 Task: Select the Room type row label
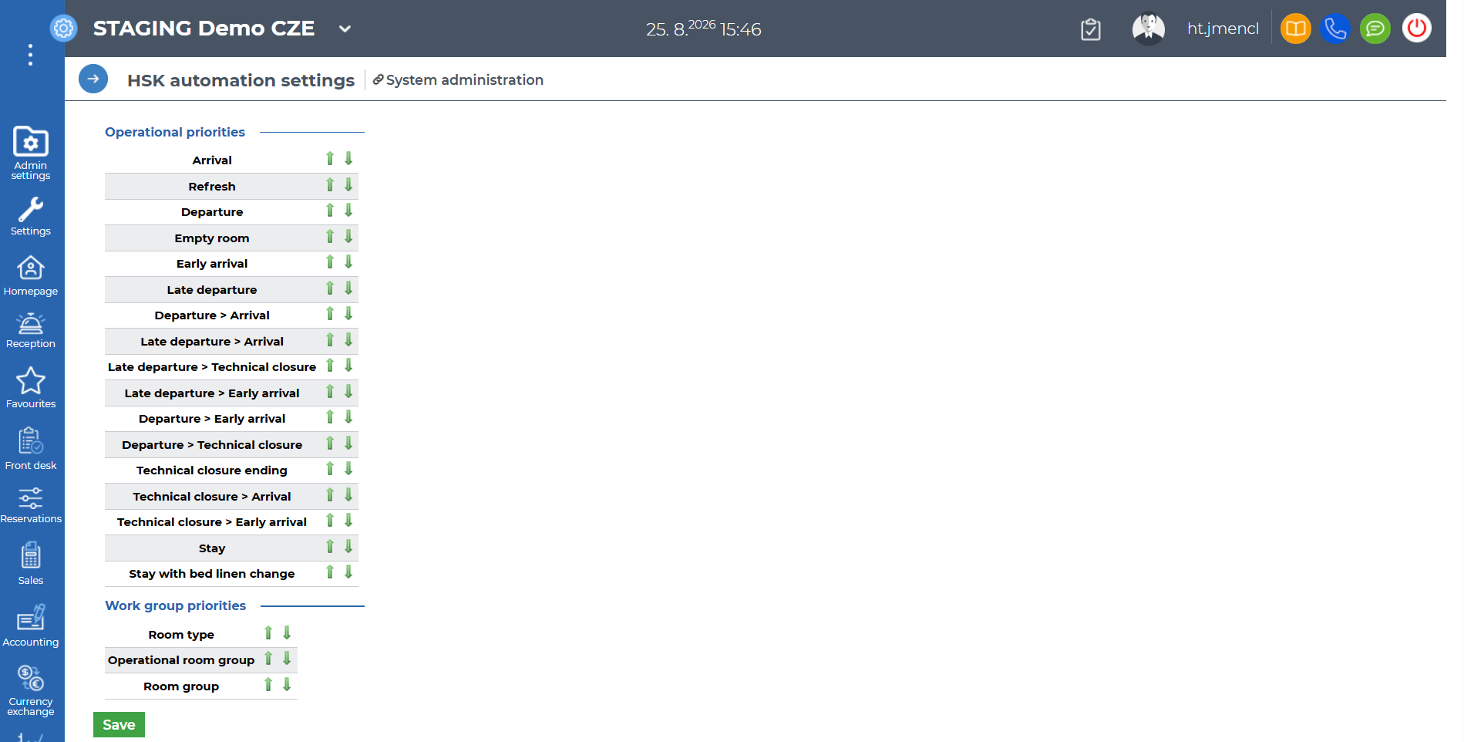click(181, 635)
